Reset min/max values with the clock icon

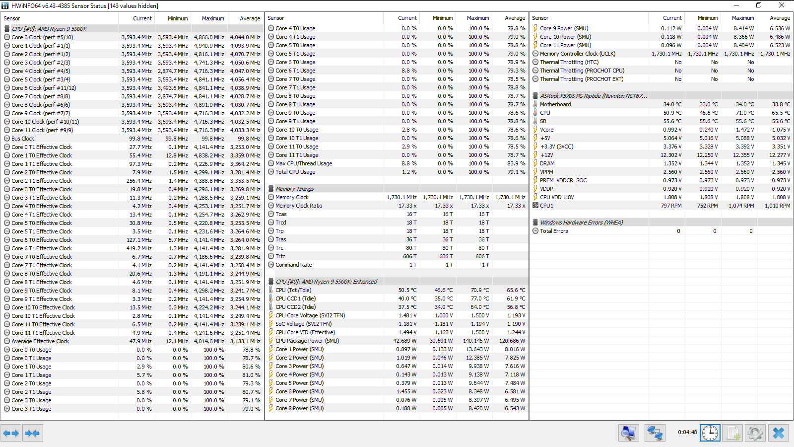pos(710,433)
